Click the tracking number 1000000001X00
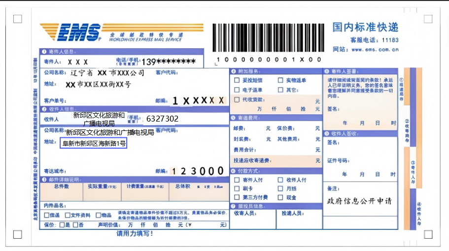 (269, 60)
